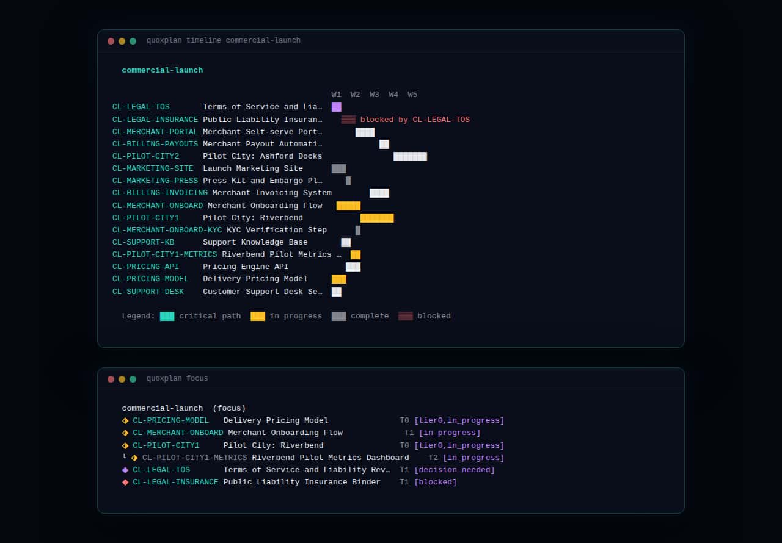The height and width of the screenshot is (543, 782).
Task: Click the white bar for CL-PRICING-API
Action: (353, 267)
